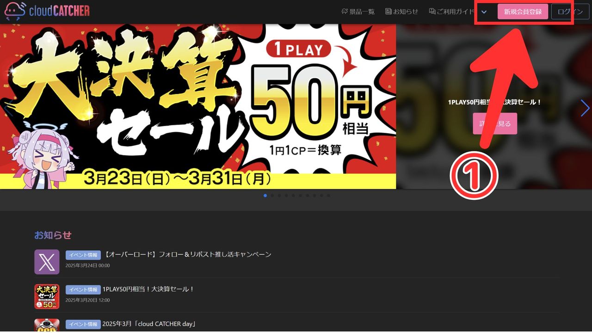Open the cloud CATCHER day news thumbnail
Screen dimensions: 592x333
(x=47, y=325)
